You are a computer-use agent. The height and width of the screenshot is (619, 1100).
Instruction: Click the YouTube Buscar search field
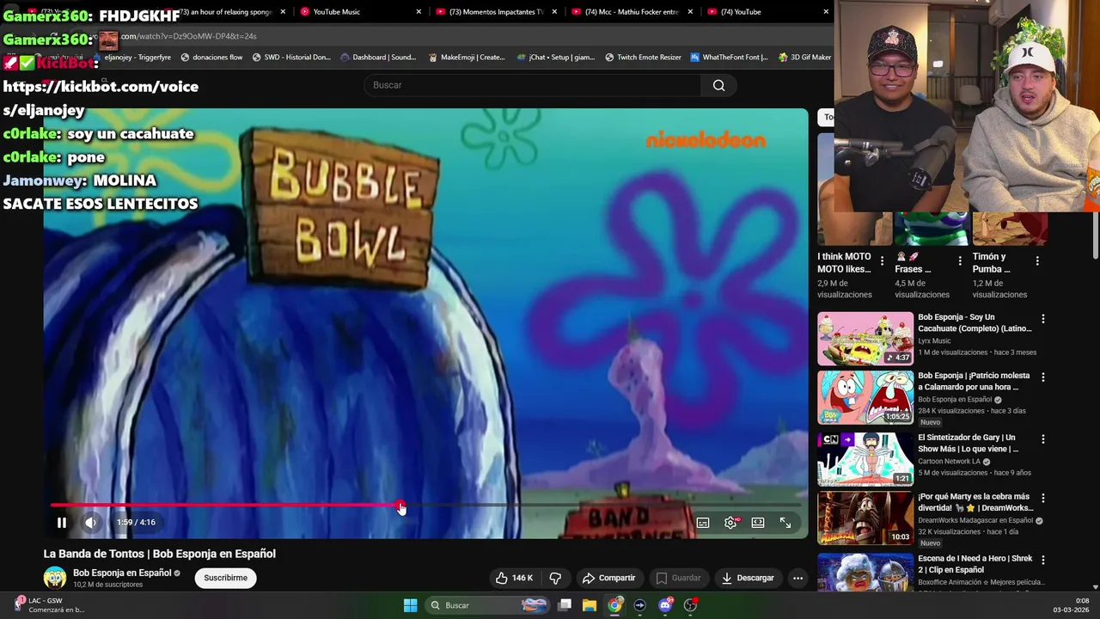click(533, 85)
